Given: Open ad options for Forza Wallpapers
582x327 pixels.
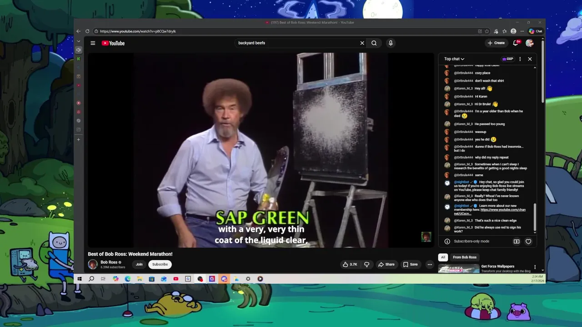Looking at the screenshot, I should point(535,267).
